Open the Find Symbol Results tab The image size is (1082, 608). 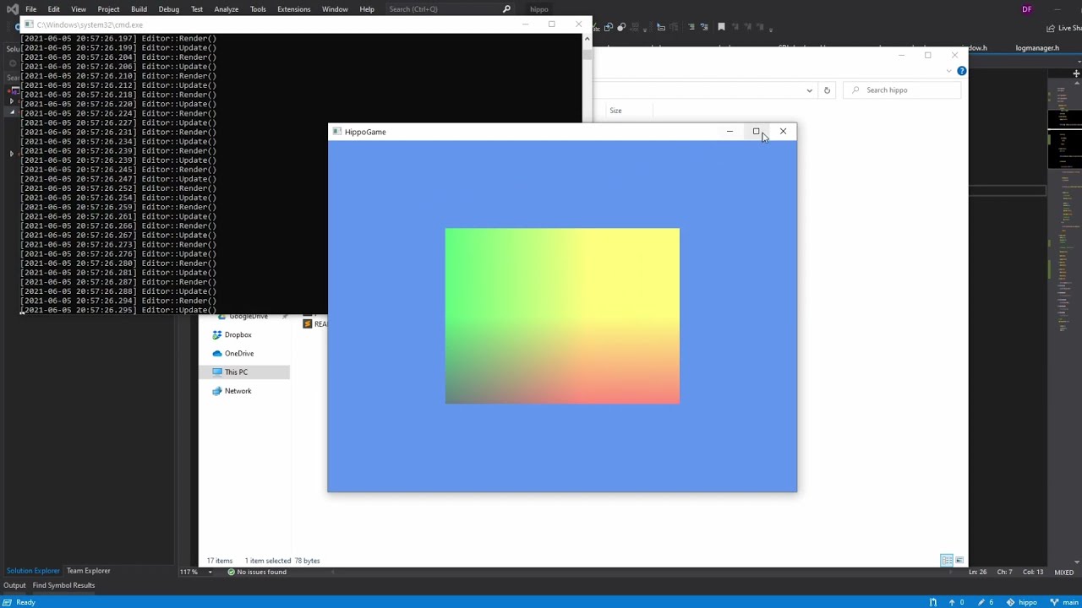point(63,585)
